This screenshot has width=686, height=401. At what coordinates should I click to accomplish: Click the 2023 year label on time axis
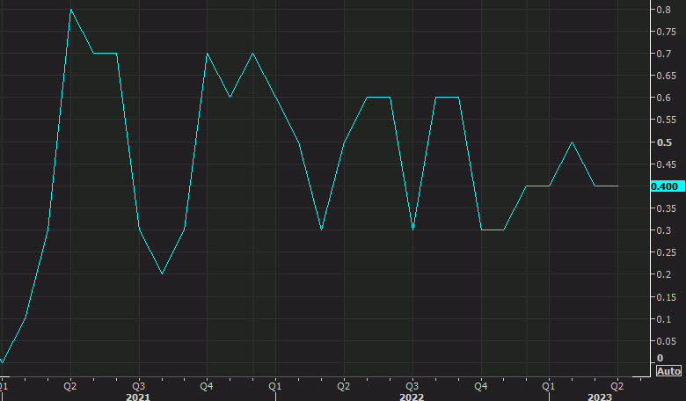(600, 397)
